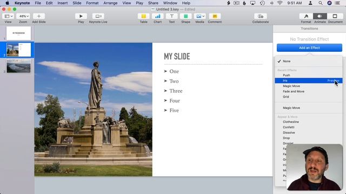Select slide 3 thumbnail with river photo
Image resolution: width=346 pixels, height=194 pixels.
point(18,66)
